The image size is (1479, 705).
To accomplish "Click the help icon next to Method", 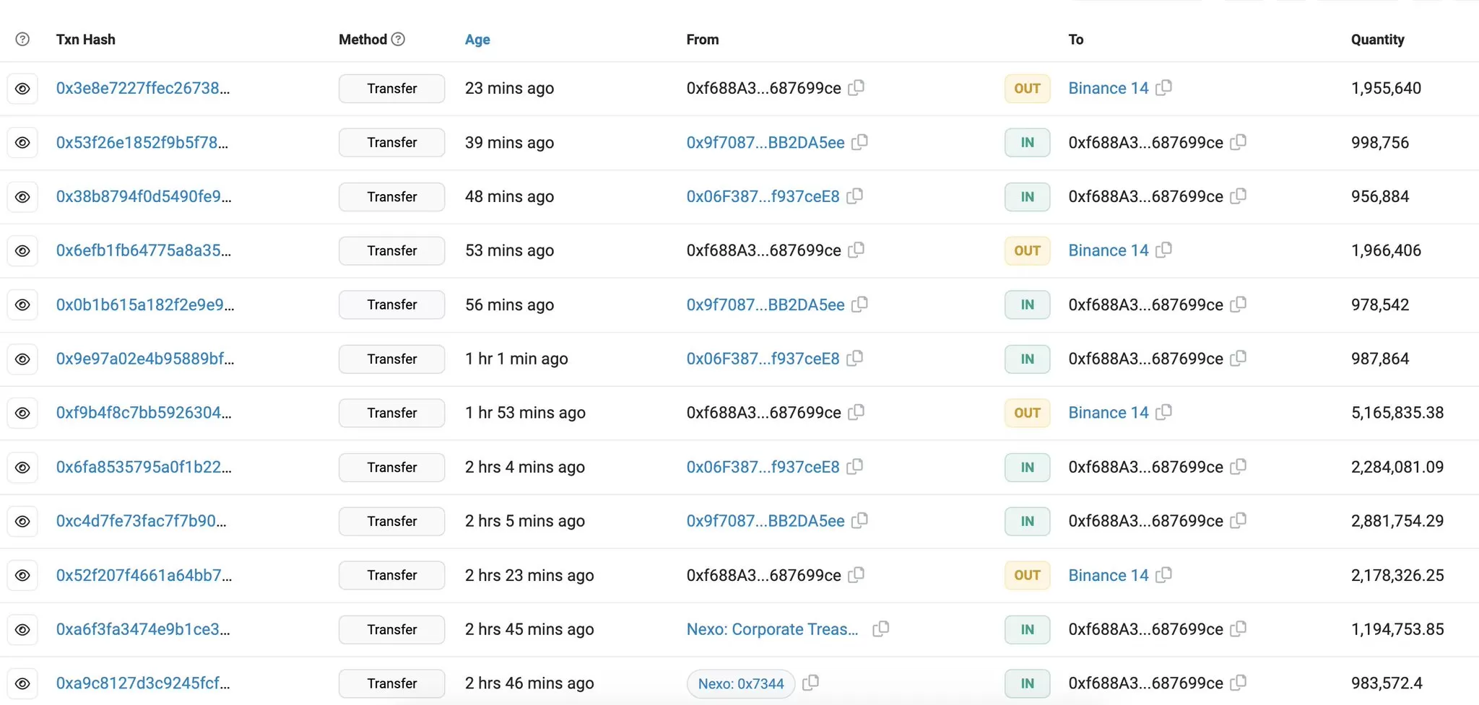I will [x=398, y=39].
